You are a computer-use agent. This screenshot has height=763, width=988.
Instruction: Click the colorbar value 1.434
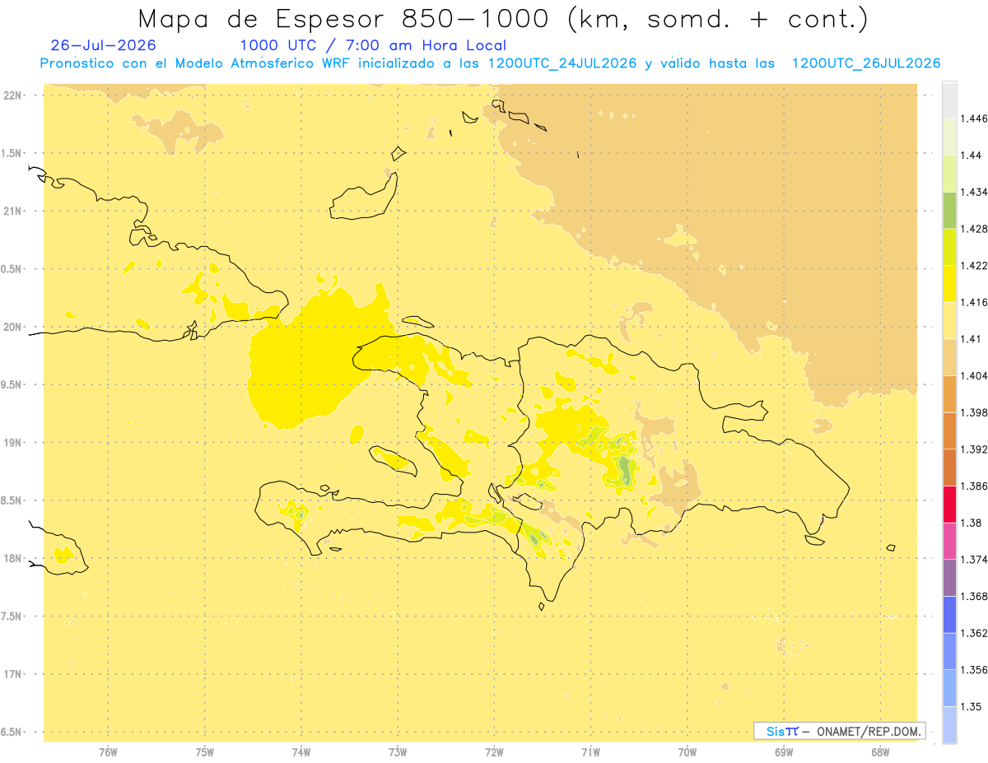[x=975, y=192]
